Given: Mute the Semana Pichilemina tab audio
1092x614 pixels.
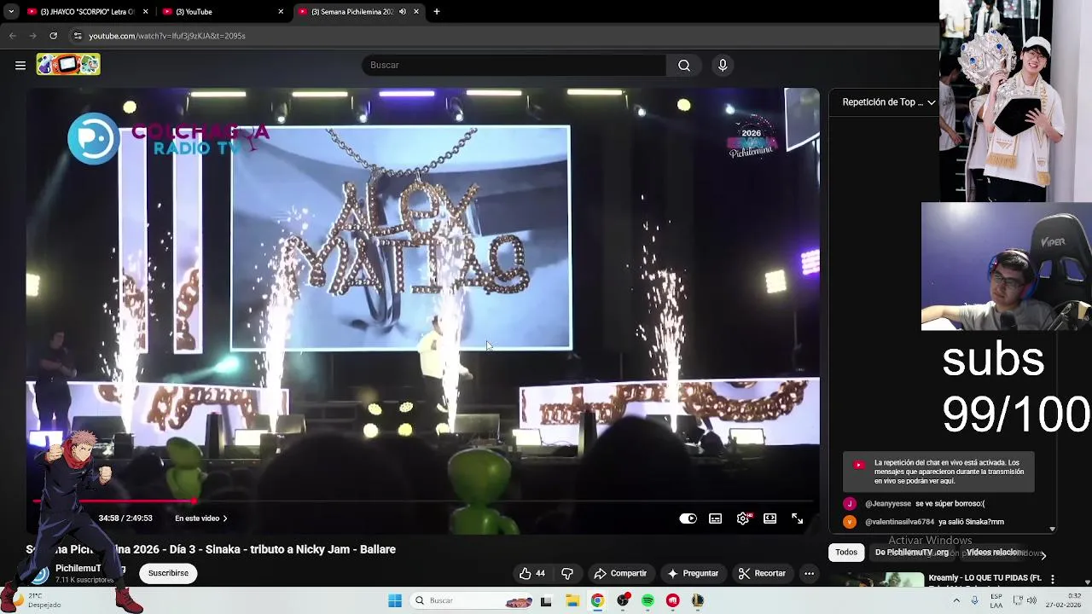Looking at the screenshot, I should click(x=403, y=12).
